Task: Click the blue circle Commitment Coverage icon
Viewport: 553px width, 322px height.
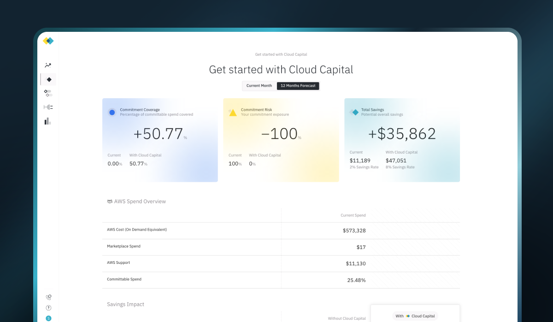Action: click(112, 112)
